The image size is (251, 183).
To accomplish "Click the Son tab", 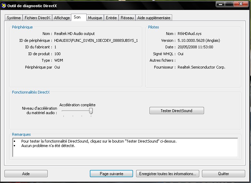I will point(77,17).
